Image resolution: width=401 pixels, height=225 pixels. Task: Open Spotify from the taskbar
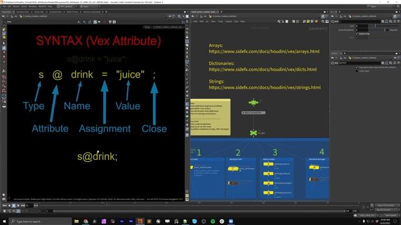click(213, 221)
